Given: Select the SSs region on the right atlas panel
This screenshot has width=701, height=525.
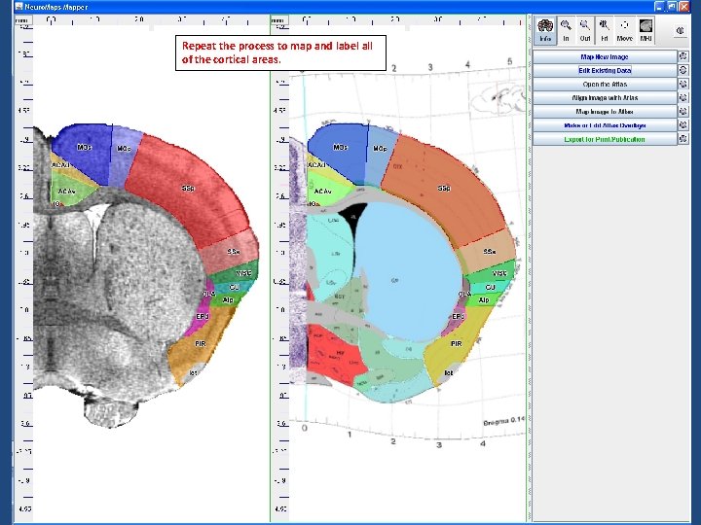Looking at the screenshot, I should (489, 252).
